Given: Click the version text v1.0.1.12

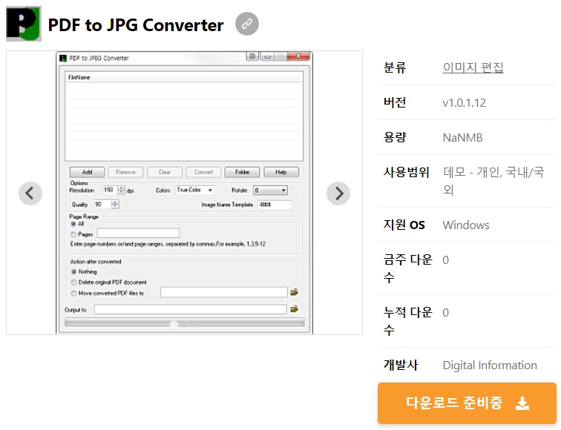Looking at the screenshot, I should tap(464, 103).
